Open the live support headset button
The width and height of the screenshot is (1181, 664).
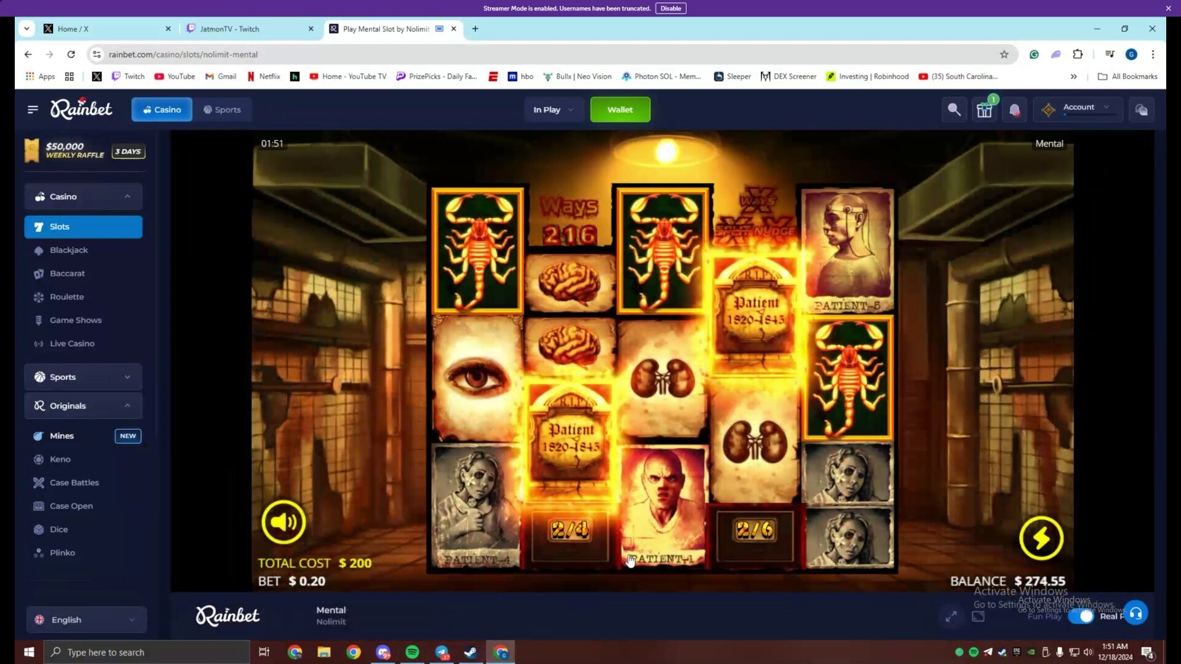pos(1136,613)
